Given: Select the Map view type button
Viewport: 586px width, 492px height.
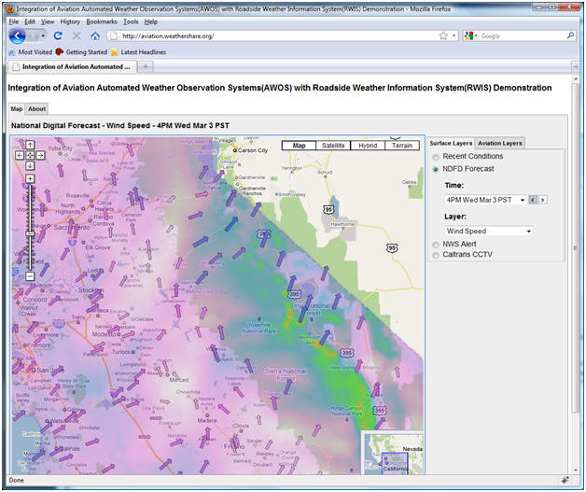Looking at the screenshot, I should pos(299,146).
